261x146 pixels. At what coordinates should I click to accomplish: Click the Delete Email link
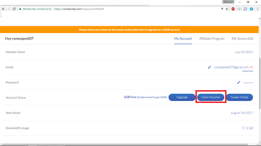pyautogui.click(x=247, y=71)
